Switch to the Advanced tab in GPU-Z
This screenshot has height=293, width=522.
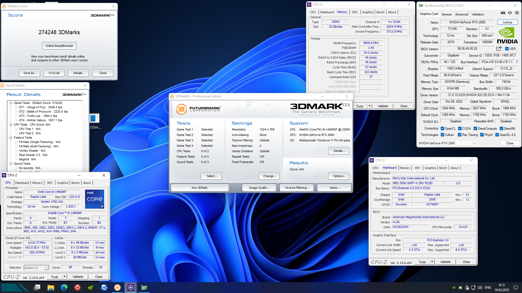tap(462, 14)
